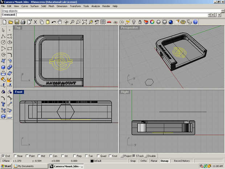Select the Explode tool in left sidebar

(x=9, y=79)
